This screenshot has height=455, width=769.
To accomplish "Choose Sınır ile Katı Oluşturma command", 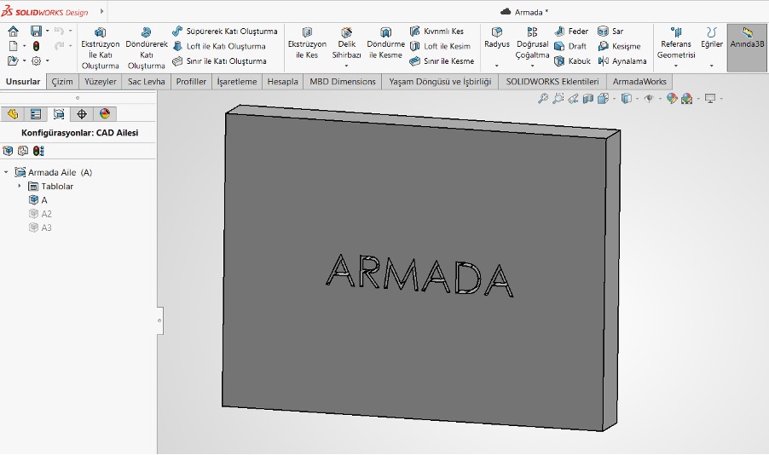I will 219,61.
